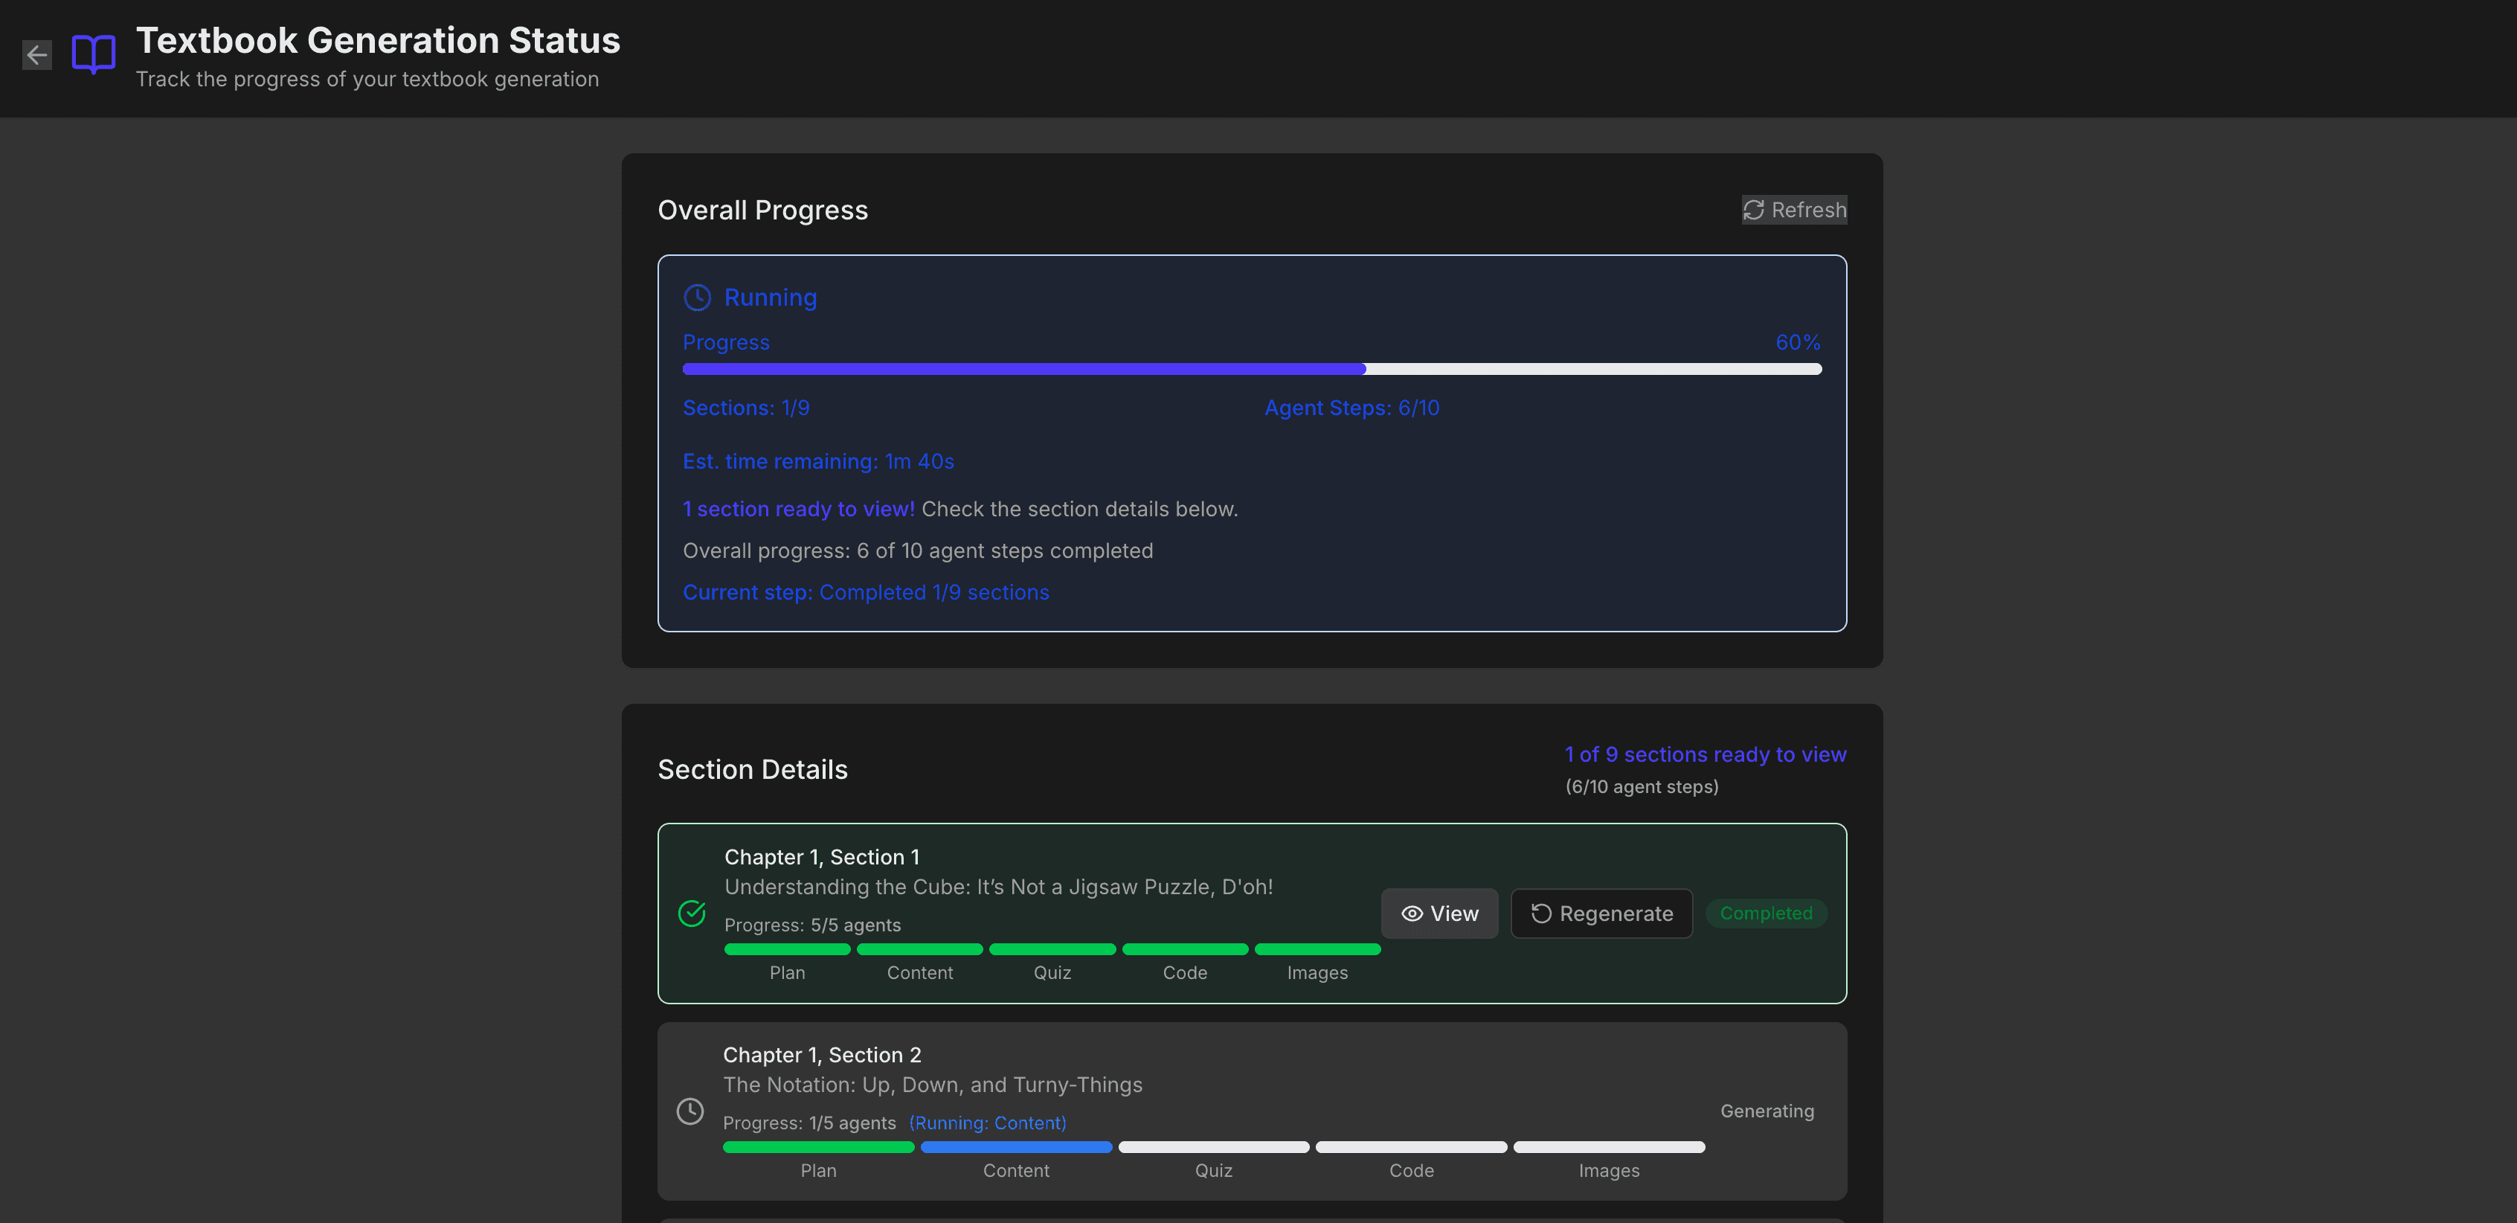Click 'Current step: Completed 1/9 sections'
2517x1223 pixels.
click(x=866, y=592)
